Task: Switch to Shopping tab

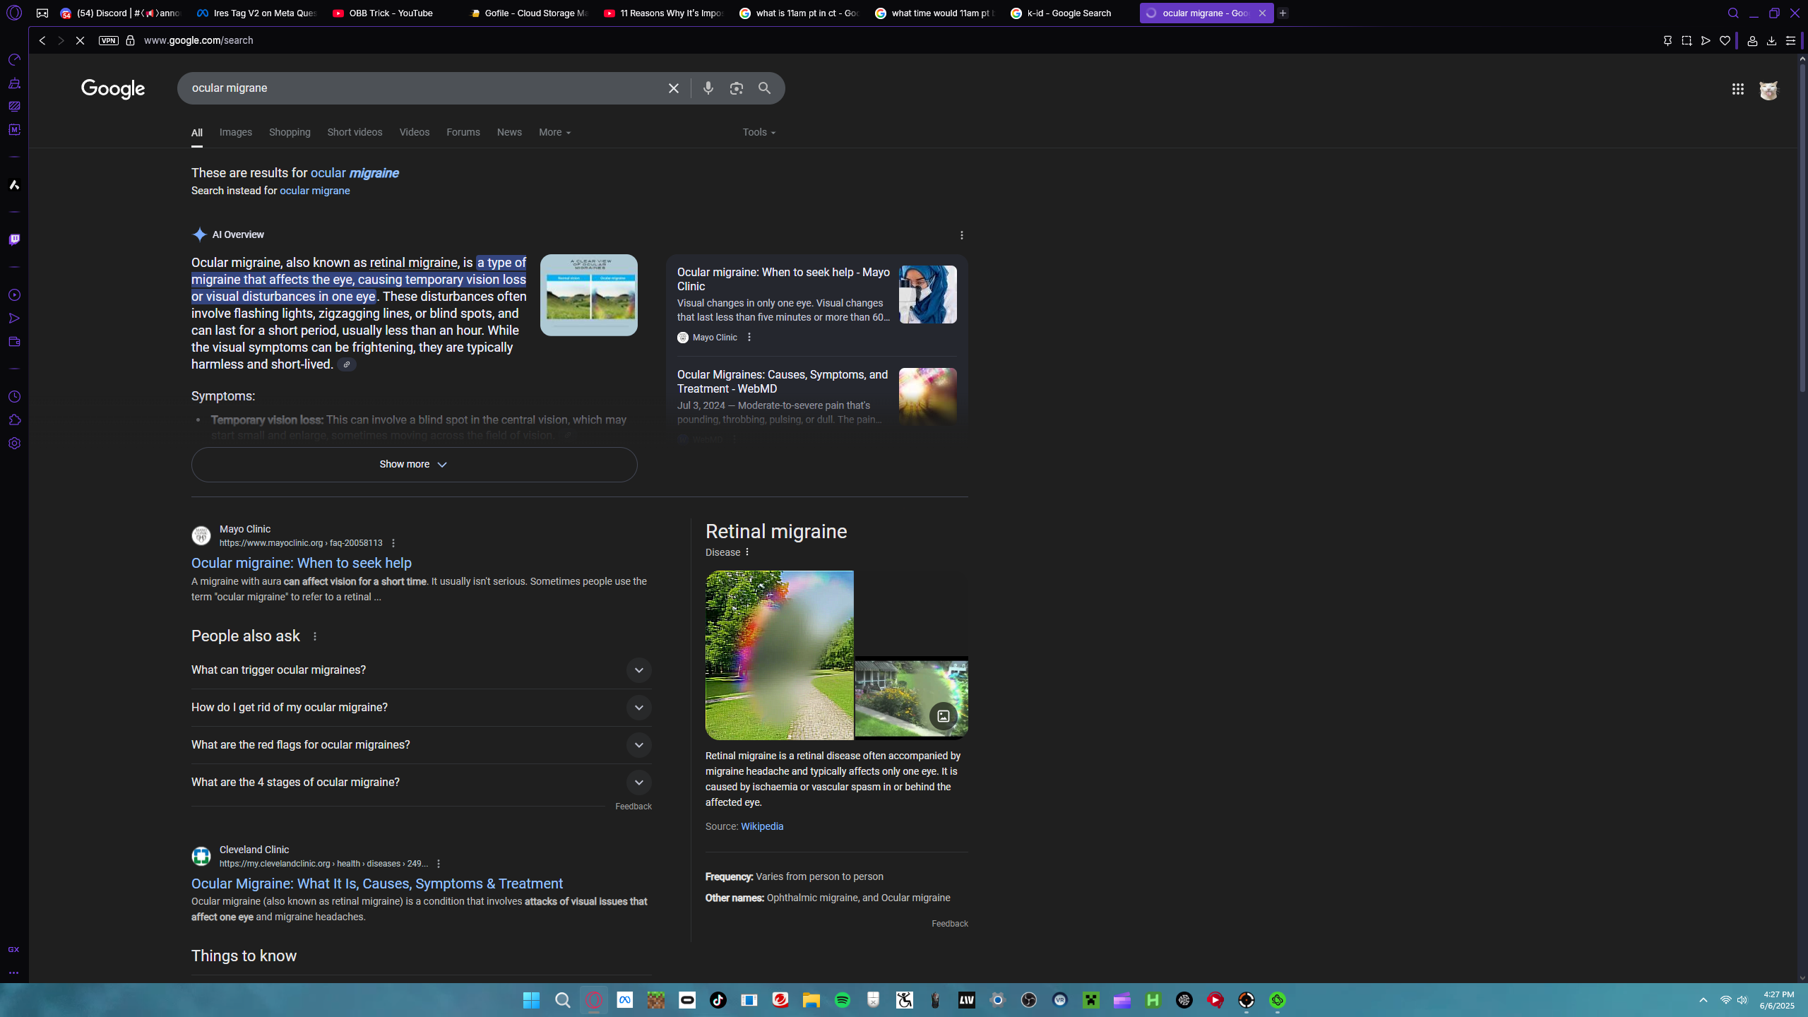Action: click(290, 132)
